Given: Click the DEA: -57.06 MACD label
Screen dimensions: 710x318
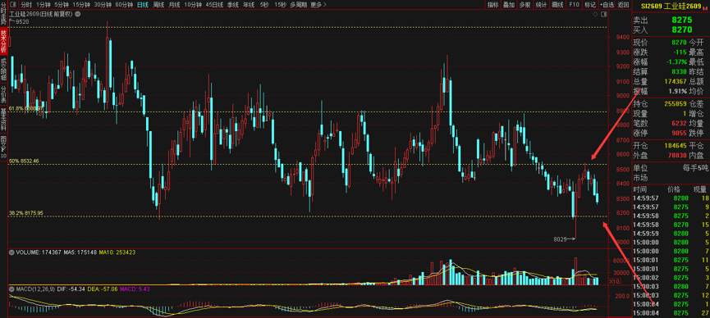Looking at the screenshot, I should (102, 288).
